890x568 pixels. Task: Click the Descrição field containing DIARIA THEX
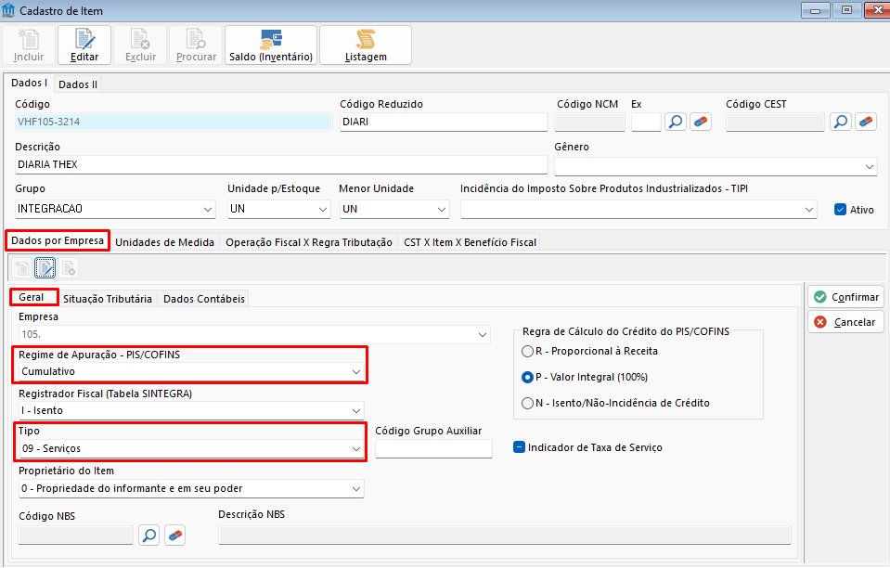point(281,164)
